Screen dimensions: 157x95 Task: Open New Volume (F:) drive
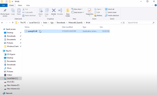(x=13, y=85)
